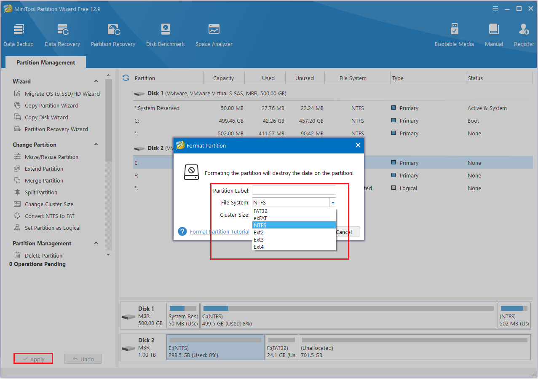Select the F: FAT32 partition block

[x=281, y=347]
